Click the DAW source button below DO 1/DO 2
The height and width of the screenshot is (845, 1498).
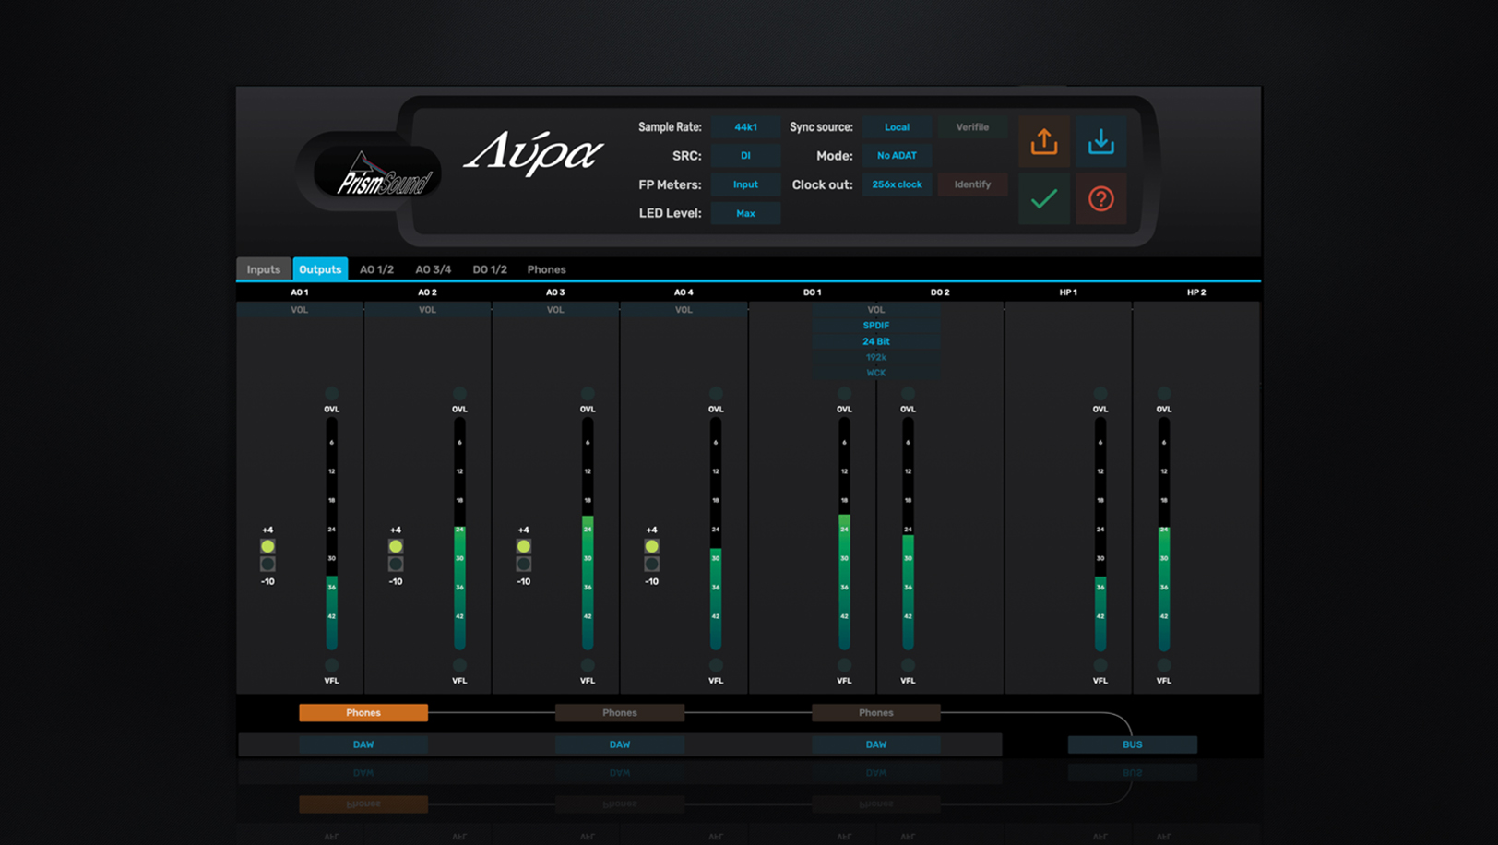pos(876,744)
